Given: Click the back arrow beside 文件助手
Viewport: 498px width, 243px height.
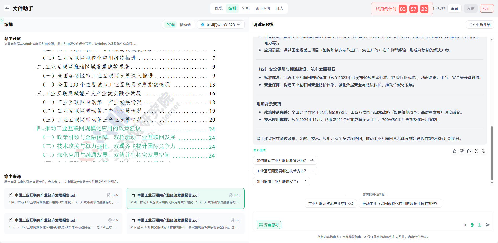Looking at the screenshot, I should tap(7, 9).
